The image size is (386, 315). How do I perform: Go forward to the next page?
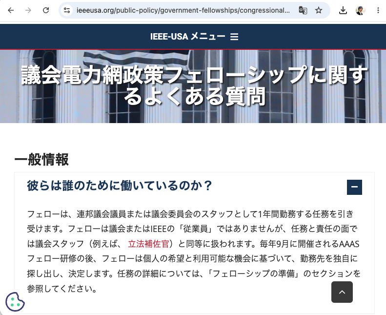click(28, 10)
